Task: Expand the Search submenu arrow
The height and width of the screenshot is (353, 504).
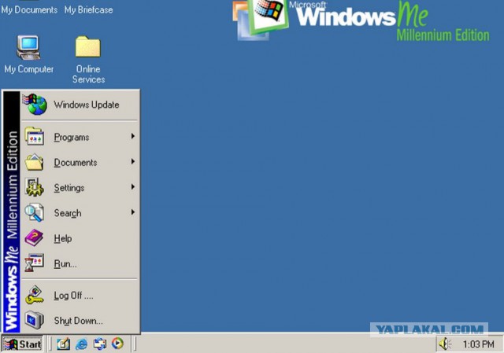Action: tap(133, 212)
